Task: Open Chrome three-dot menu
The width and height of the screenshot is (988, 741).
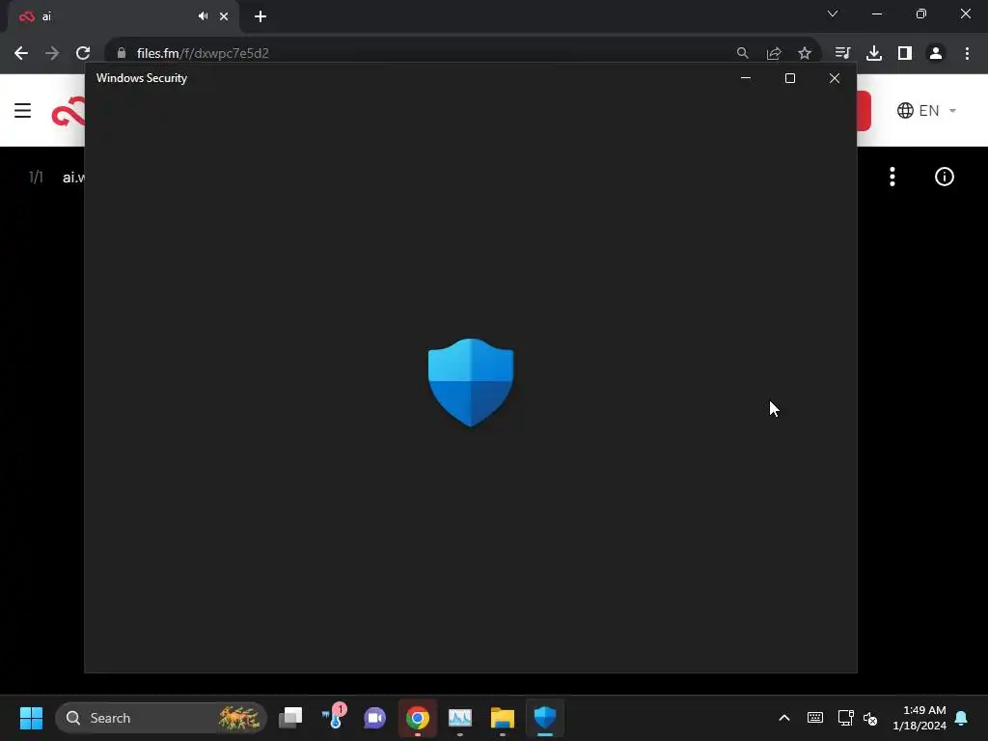Action: click(967, 54)
